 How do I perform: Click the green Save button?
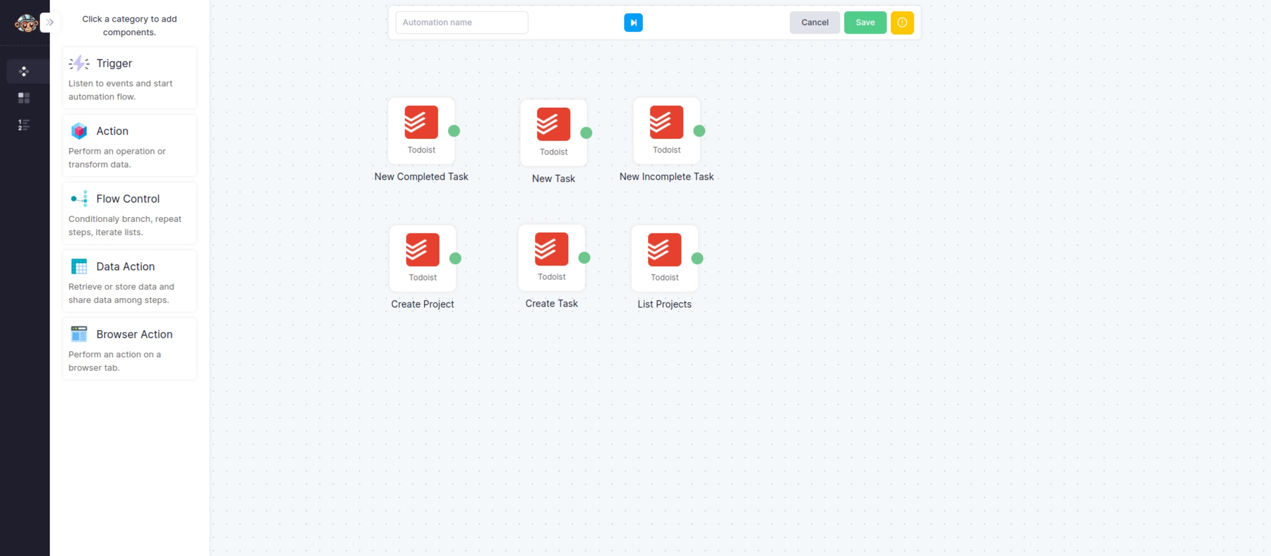(x=865, y=23)
